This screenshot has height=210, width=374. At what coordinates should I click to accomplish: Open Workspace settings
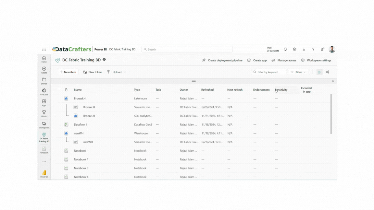point(316,60)
